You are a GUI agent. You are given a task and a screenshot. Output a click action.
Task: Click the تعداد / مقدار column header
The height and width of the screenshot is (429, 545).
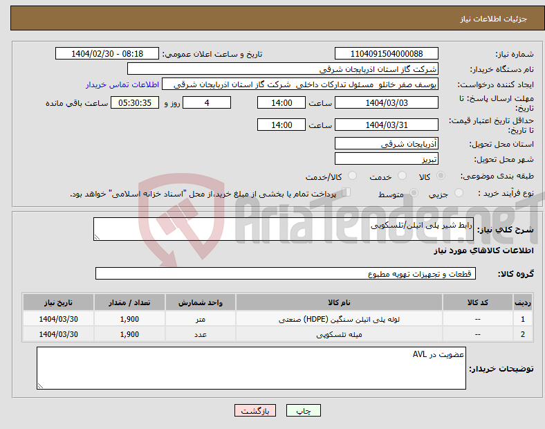129,302
